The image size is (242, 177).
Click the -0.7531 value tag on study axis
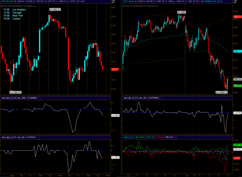pos(115,157)
